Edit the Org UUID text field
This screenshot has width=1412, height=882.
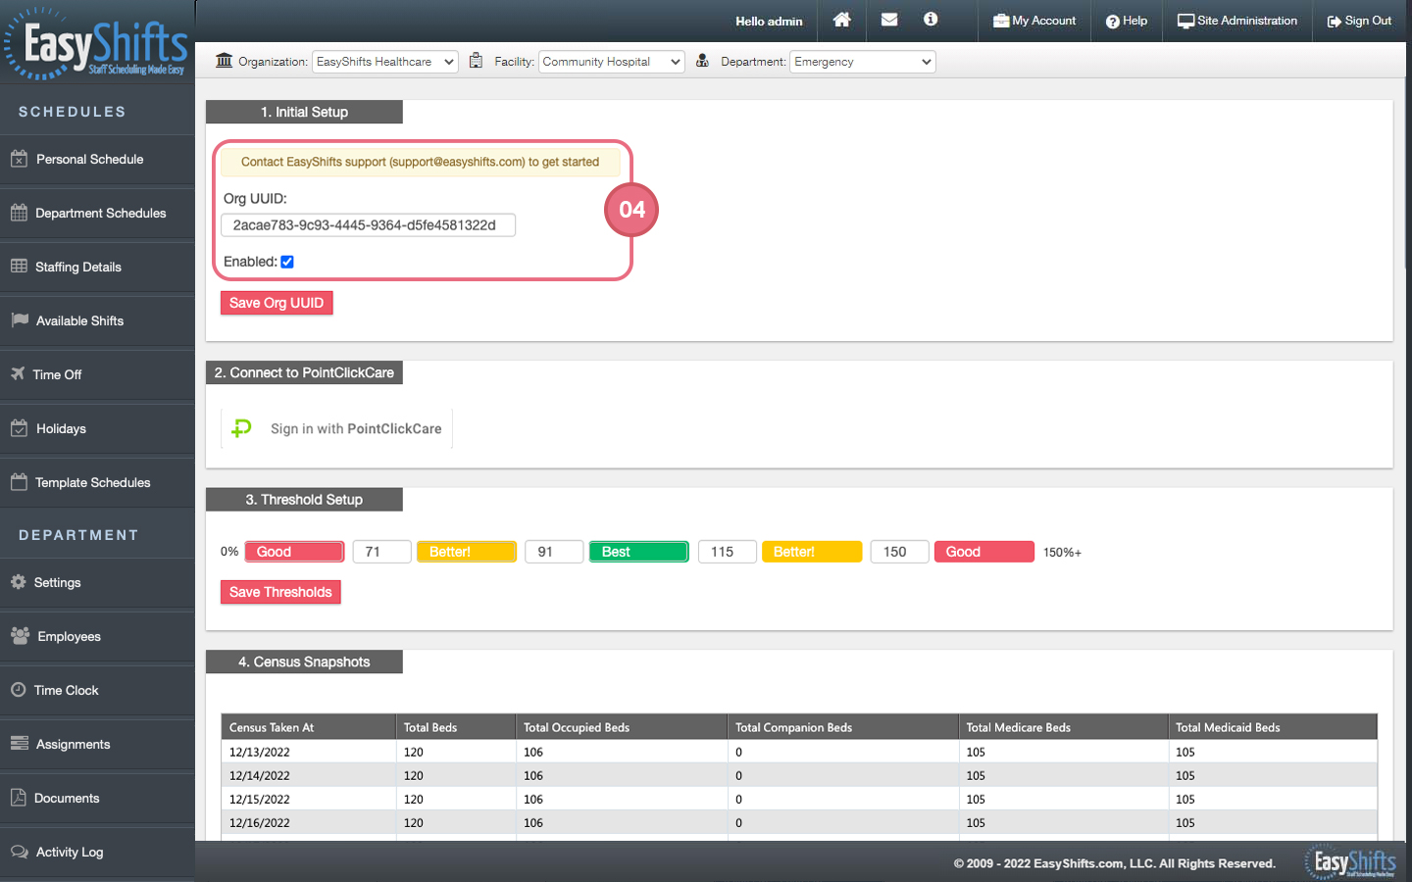click(369, 225)
